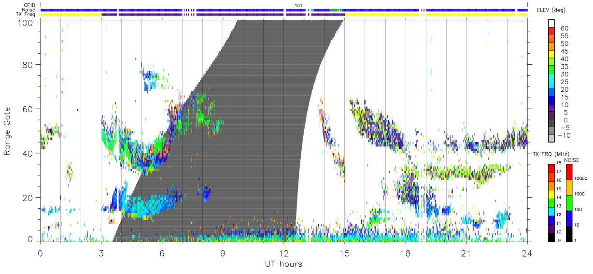This screenshot has width=593, height=274.
Task: Click the '25' label on ELEV color bar
Action: (564, 82)
